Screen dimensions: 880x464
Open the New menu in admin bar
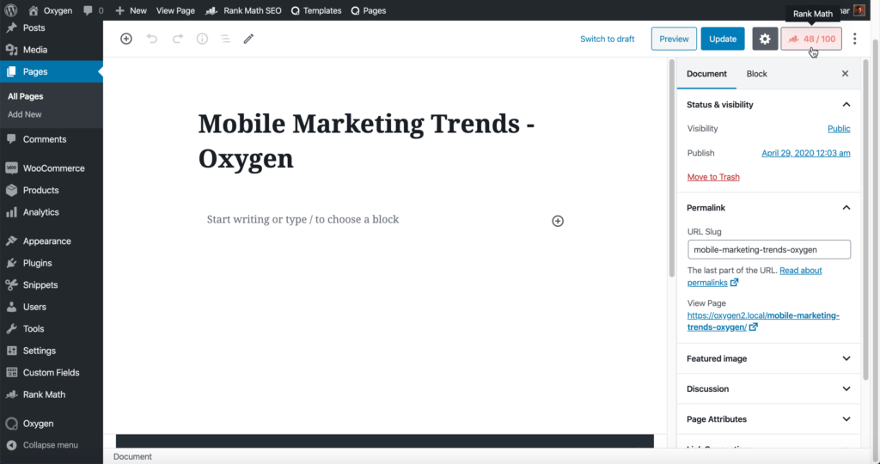pos(131,10)
